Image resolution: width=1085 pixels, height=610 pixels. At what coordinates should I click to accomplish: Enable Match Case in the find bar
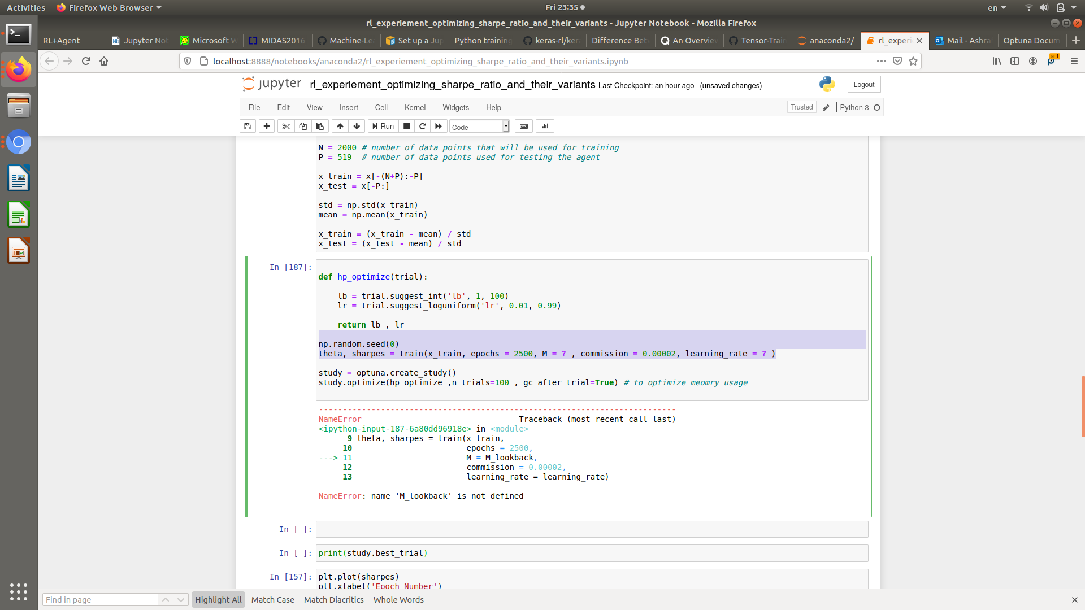[x=272, y=599]
